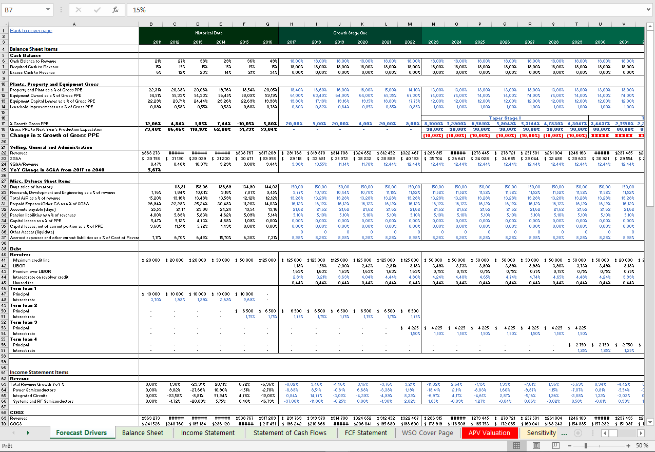Select column H header
Image resolution: width=655 pixels, height=452 pixels.
[292, 24]
